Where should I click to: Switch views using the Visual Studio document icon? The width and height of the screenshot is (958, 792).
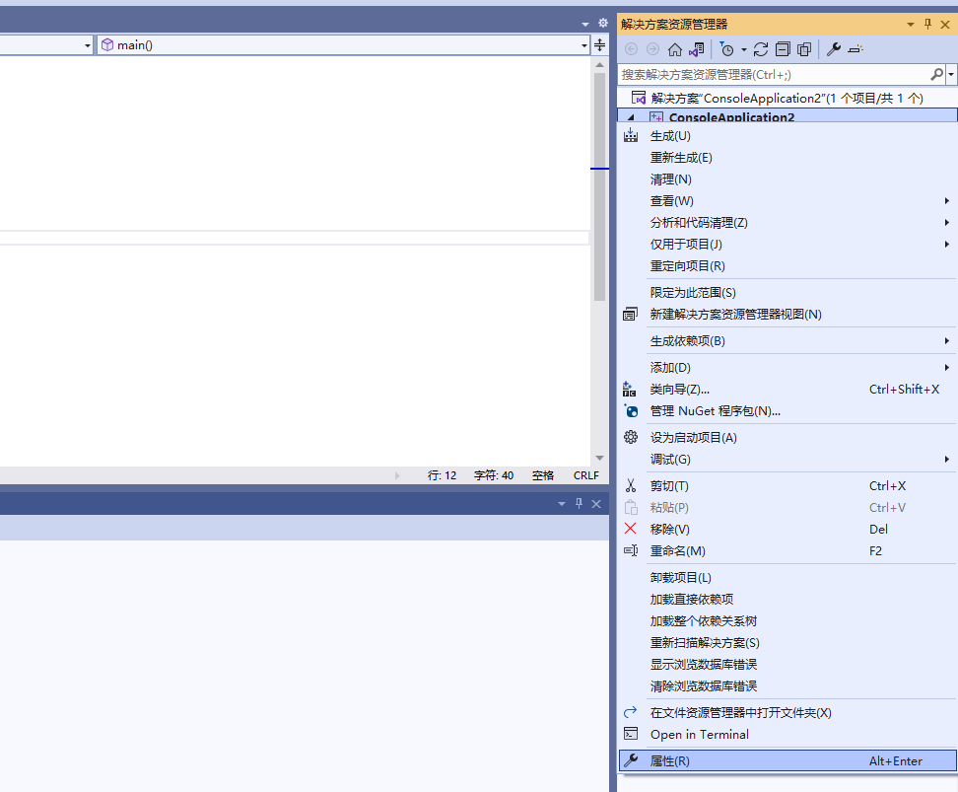(x=697, y=49)
